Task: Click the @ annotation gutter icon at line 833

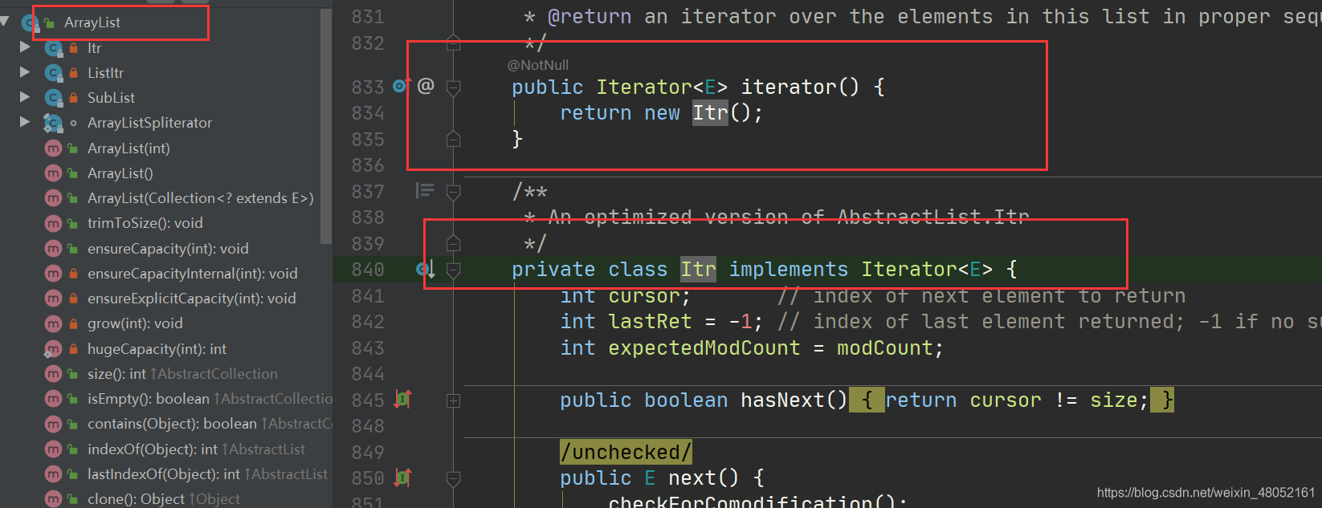Action: coord(426,85)
